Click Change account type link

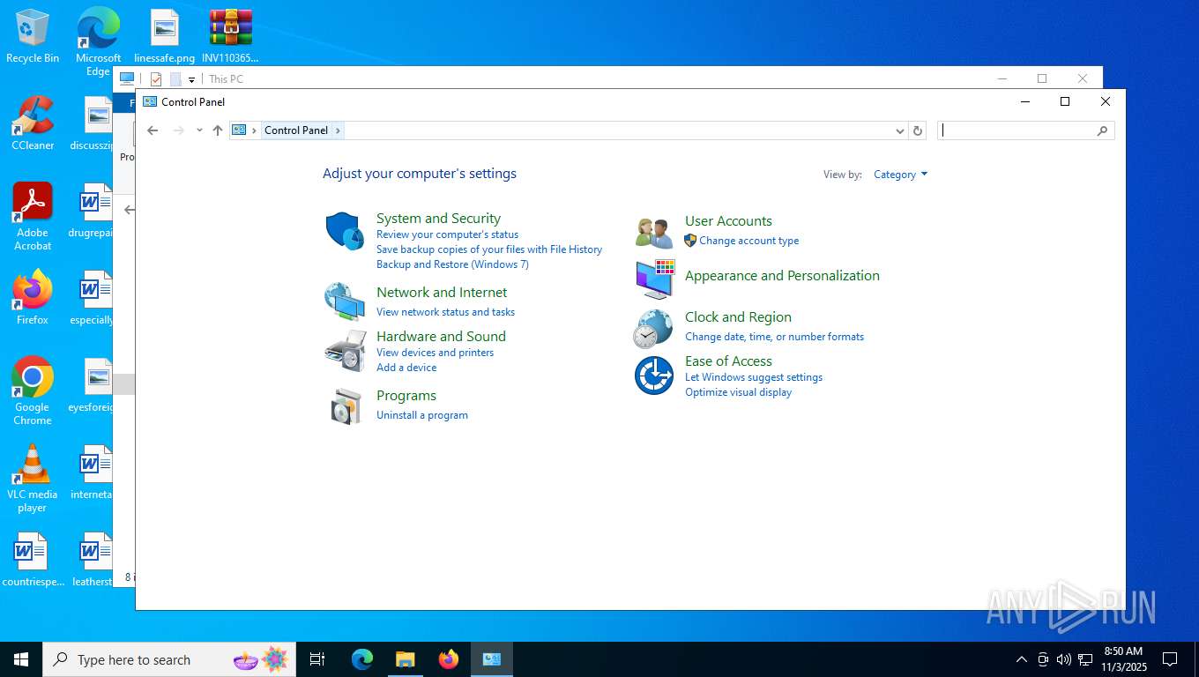[x=748, y=241]
